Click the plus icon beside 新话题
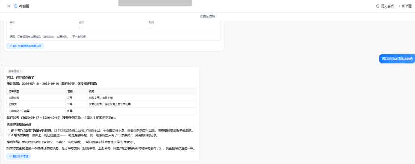 (399, 6)
